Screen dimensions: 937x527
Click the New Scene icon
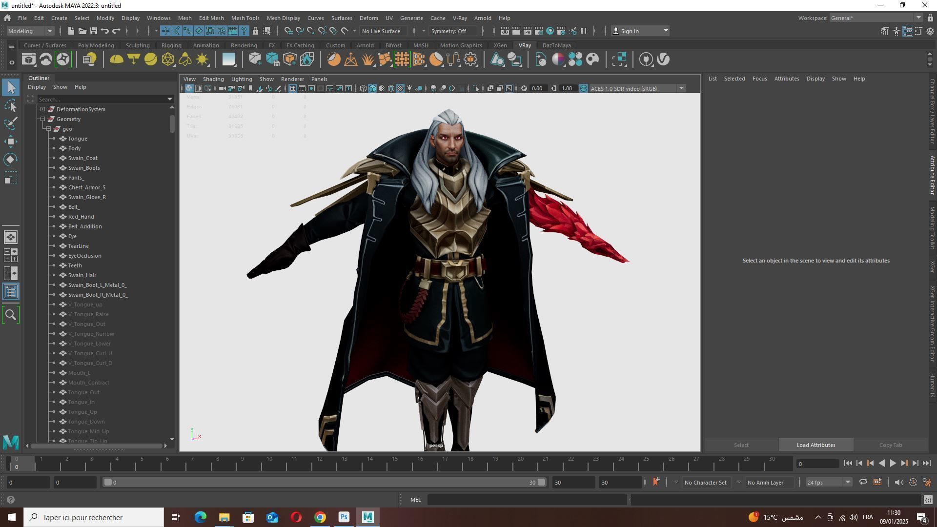tap(71, 31)
